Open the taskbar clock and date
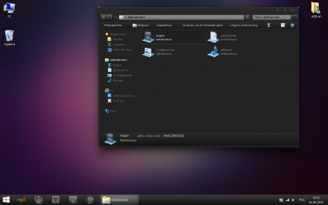 coord(316,200)
